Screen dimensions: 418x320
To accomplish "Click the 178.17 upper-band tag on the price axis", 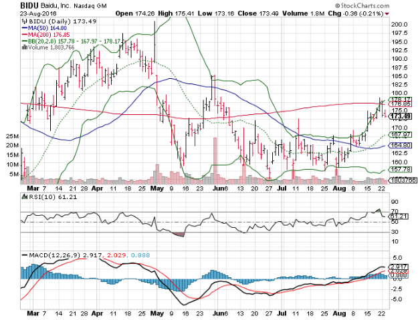I will click(401, 100).
